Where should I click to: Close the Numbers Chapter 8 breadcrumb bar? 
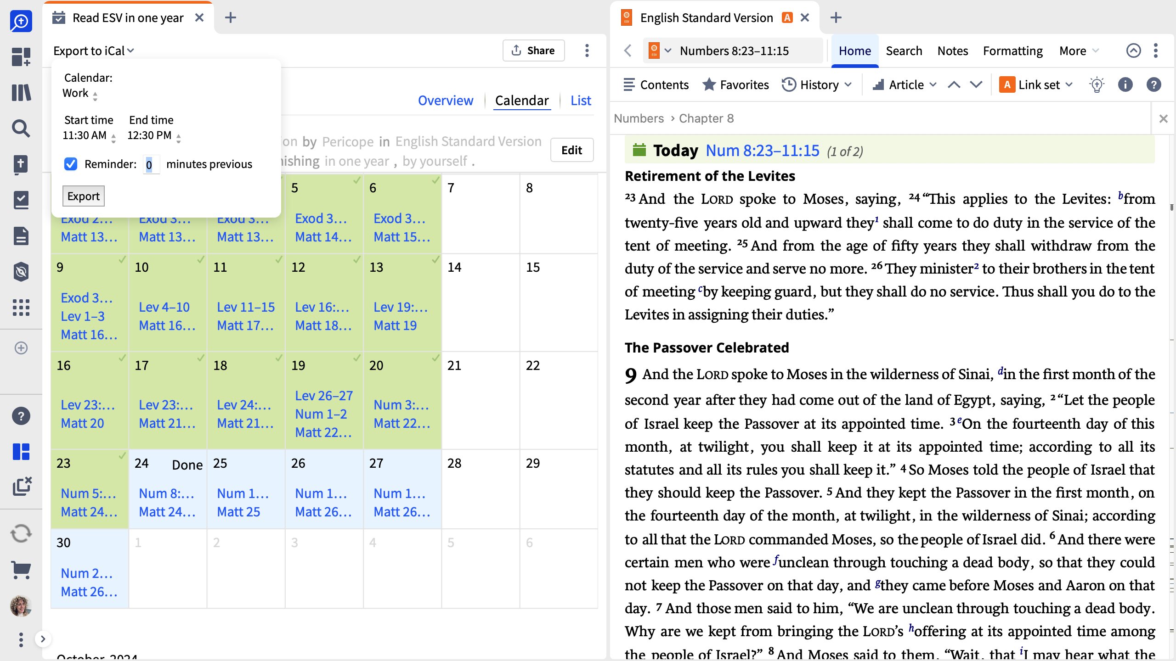(1163, 119)
